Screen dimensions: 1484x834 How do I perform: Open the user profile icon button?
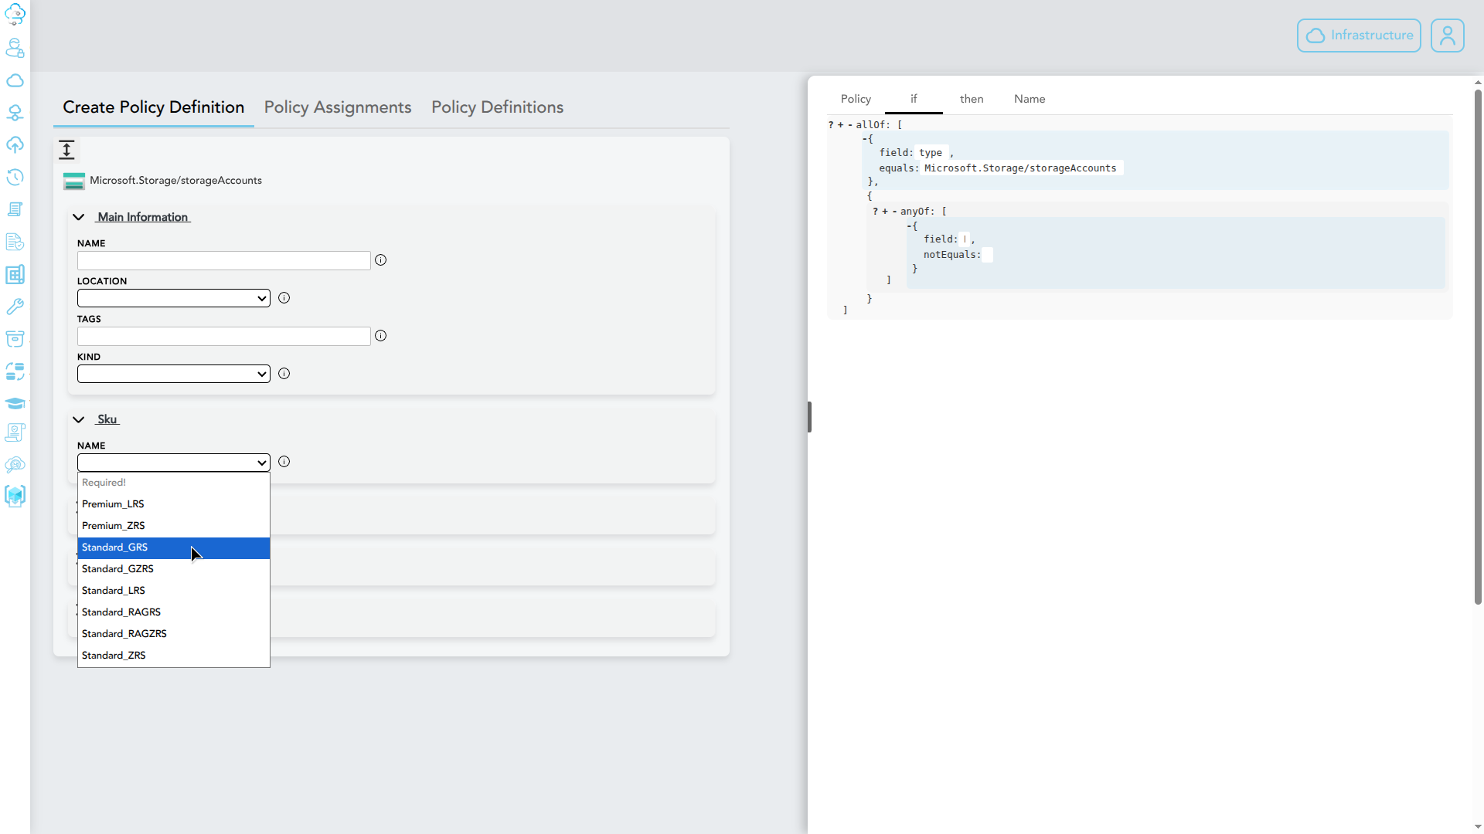coord(1447,36)
